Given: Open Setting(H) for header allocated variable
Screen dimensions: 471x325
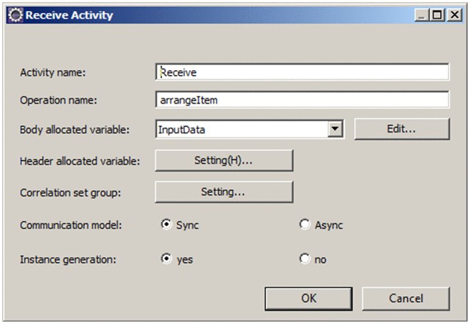Looking at the screenshot, I should point(223,160).
